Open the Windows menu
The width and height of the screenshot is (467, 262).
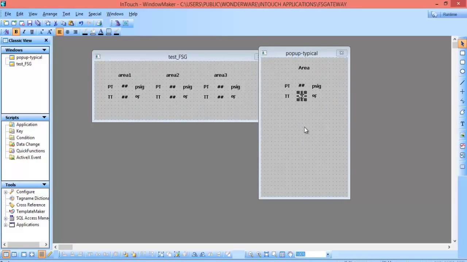tap(115, 14)
